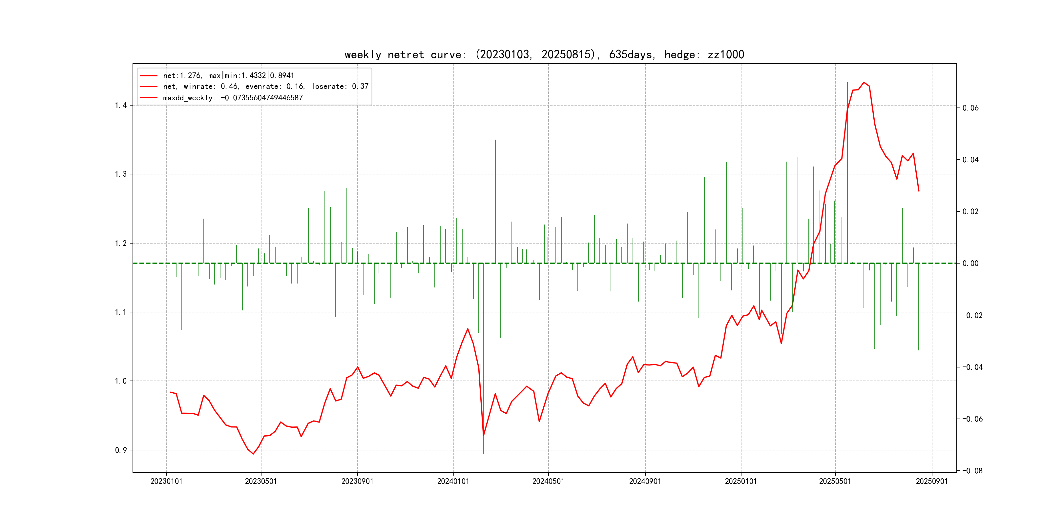The image size is (1063, 531).
Task: Click the -0.08 right axis tick label
Action: pyautogui.click(x=972, y=471)
